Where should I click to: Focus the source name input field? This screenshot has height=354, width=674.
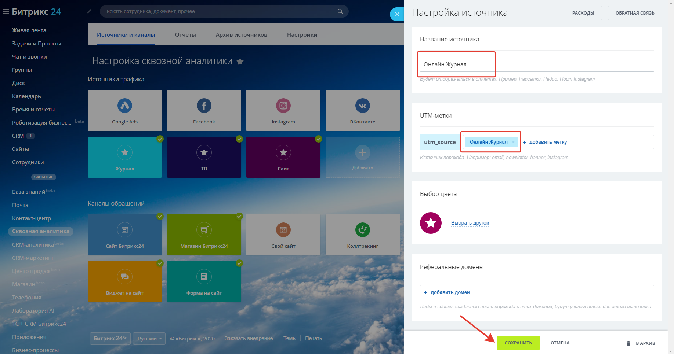[x=537, y=64]
